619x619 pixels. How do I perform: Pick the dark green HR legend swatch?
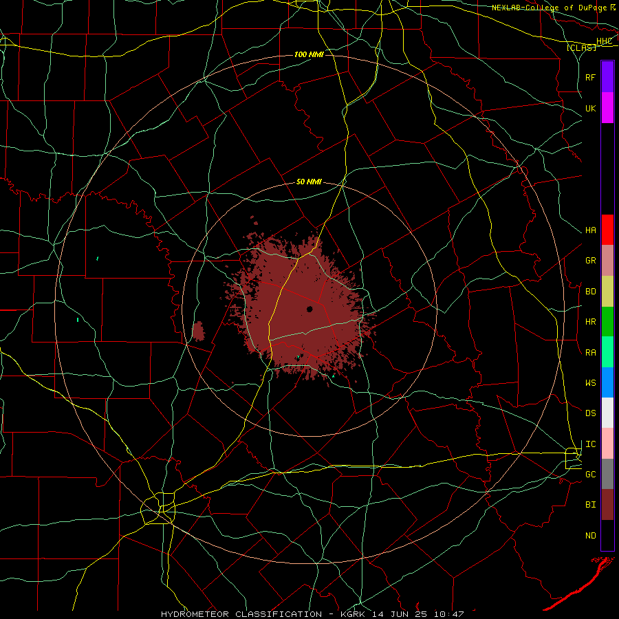607,322
